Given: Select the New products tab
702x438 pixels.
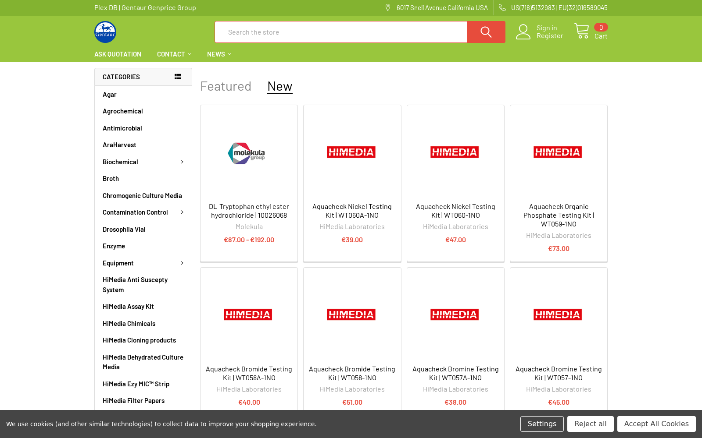Looking at the screenshot, I should 280,86.
